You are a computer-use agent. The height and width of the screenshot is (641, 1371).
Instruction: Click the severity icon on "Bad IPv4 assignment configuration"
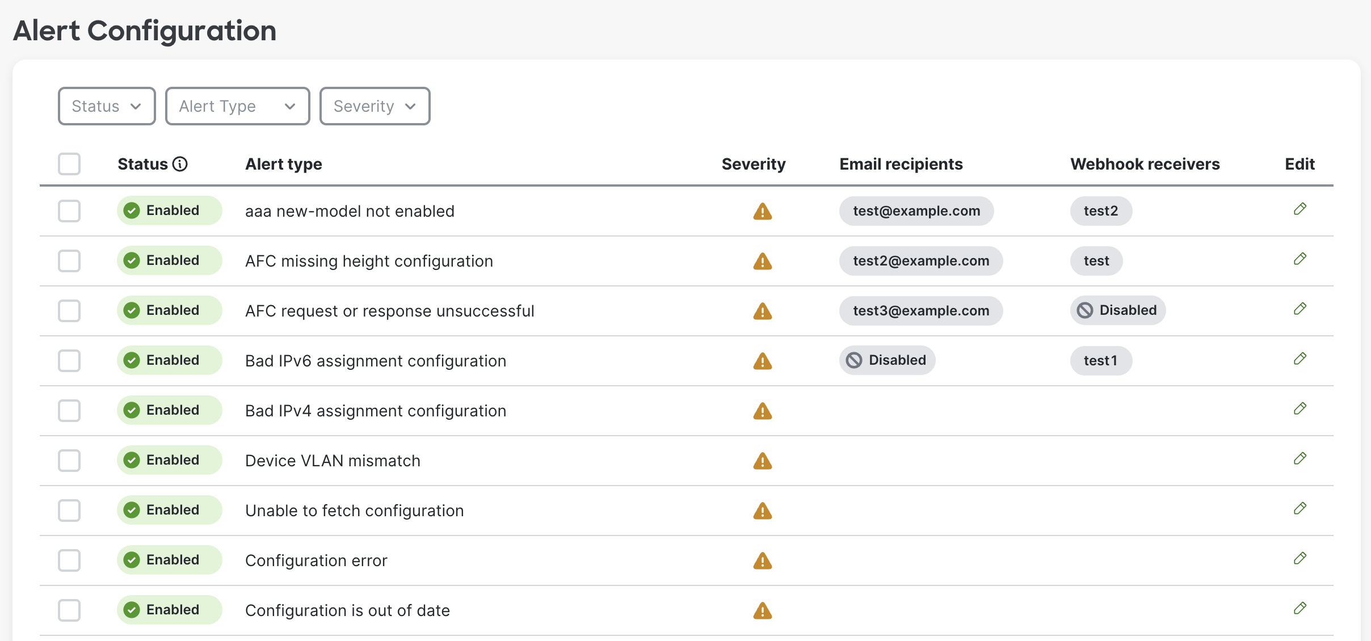[763, 411]
